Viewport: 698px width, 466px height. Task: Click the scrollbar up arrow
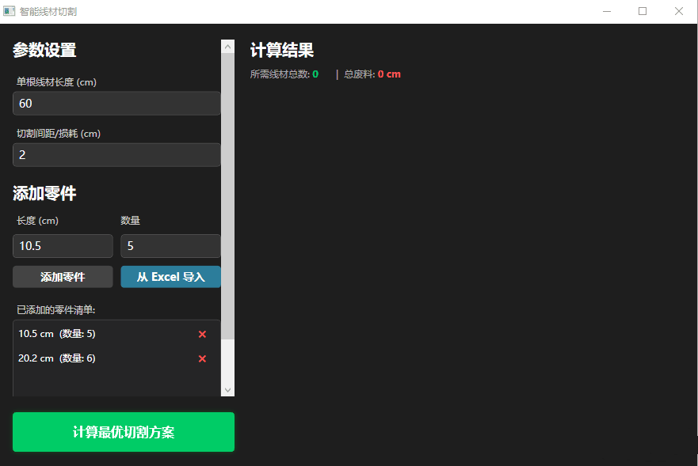[228, 44]
